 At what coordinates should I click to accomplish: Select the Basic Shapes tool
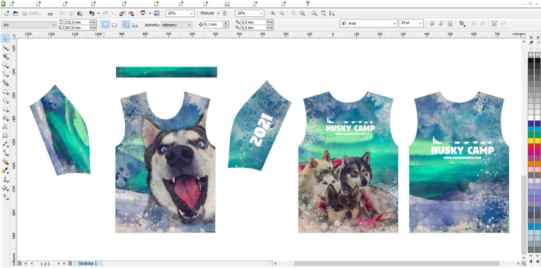coord(5,118)
